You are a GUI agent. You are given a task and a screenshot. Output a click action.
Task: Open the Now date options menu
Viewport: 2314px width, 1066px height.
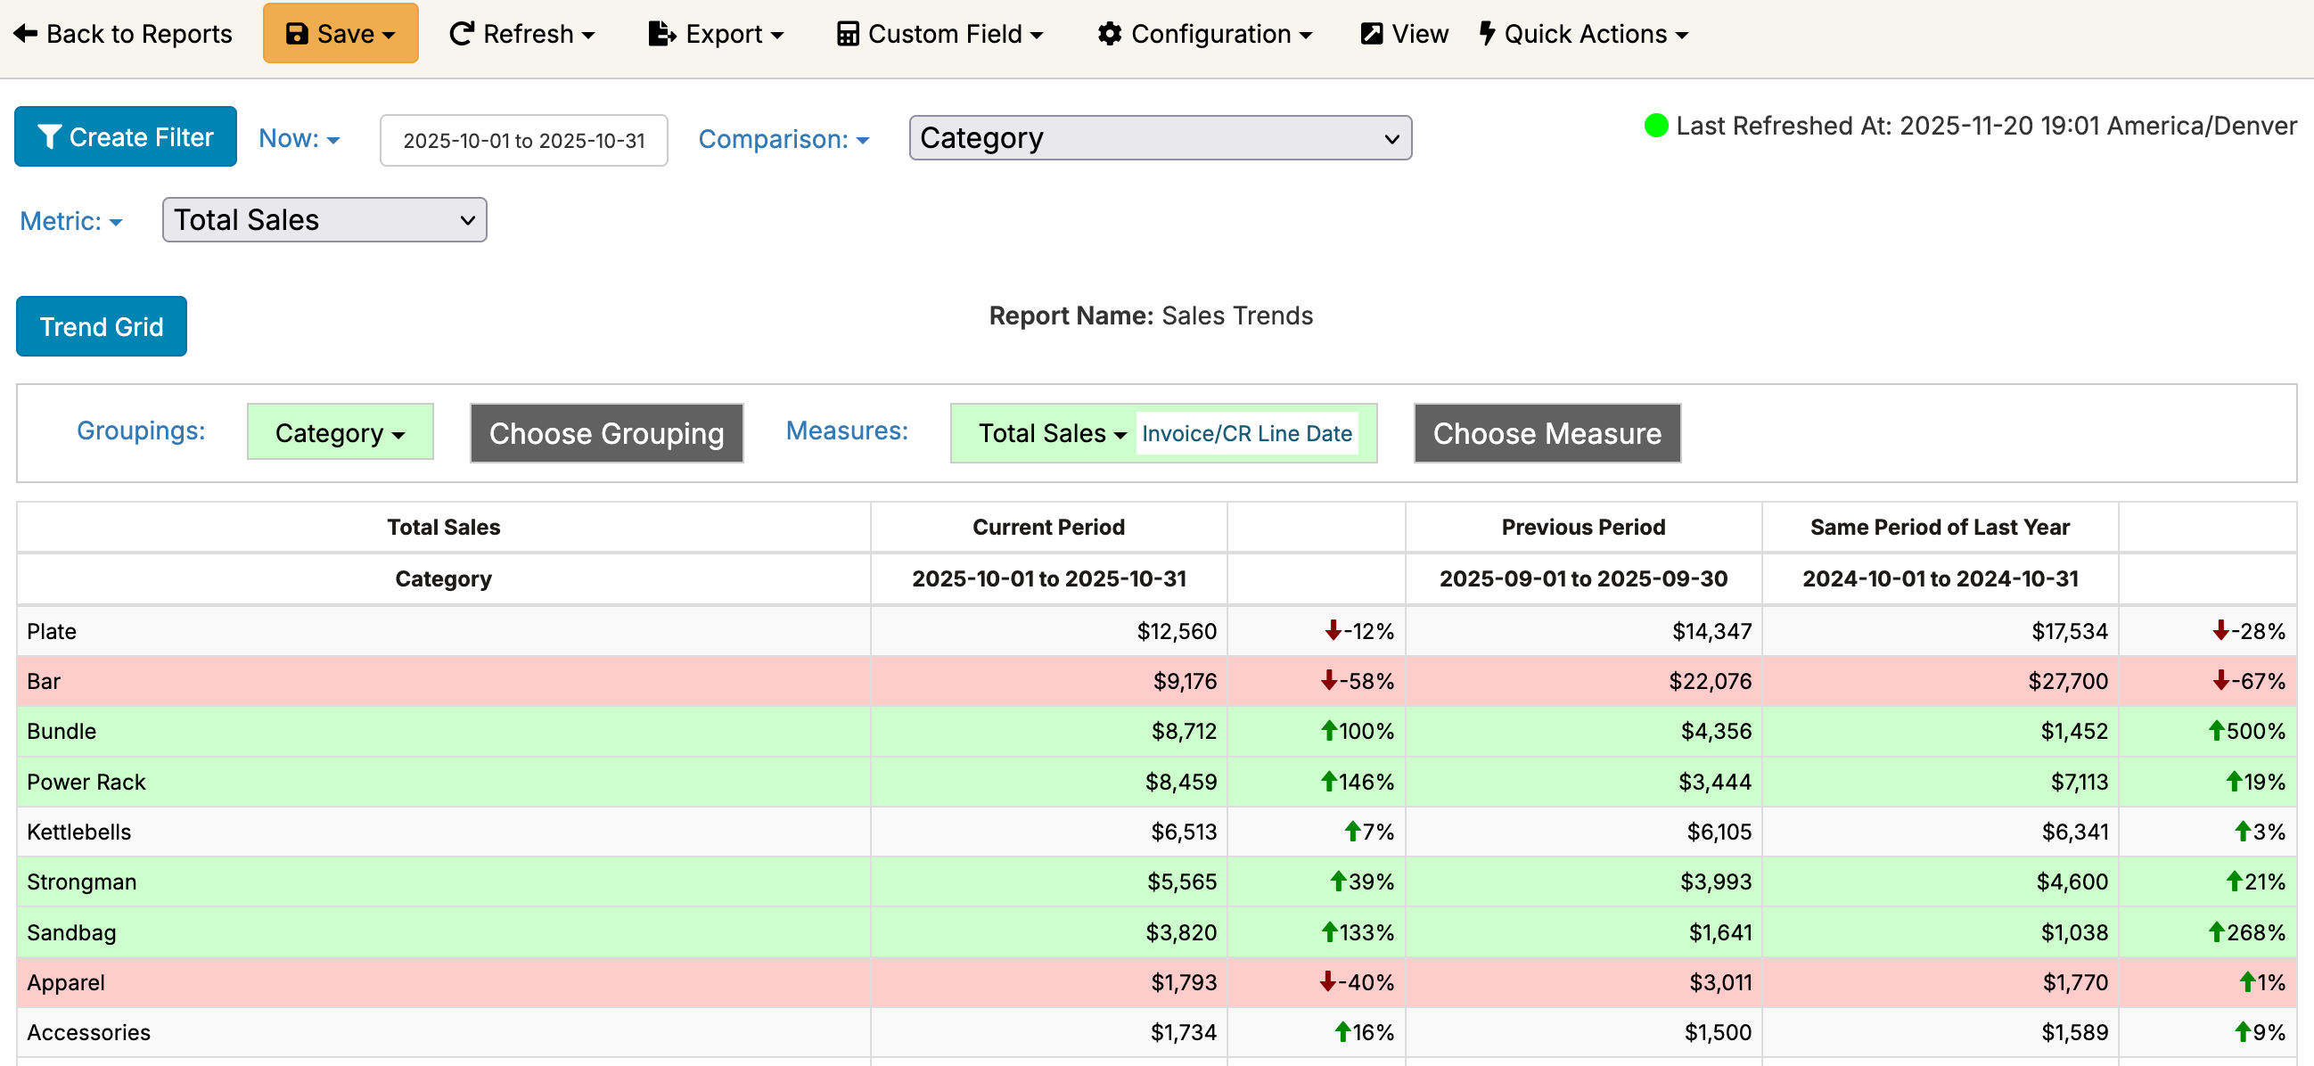pos(300,139)
